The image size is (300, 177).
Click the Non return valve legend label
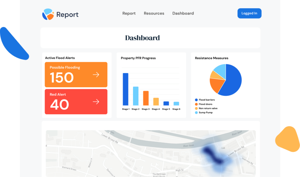pos(208,108)
